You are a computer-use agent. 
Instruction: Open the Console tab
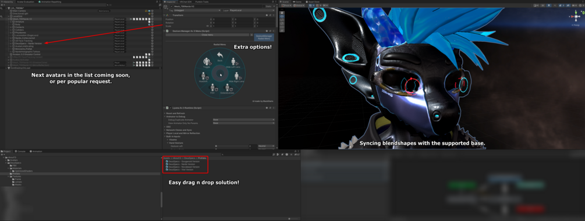pyautogui.click(x=20, y=151)
